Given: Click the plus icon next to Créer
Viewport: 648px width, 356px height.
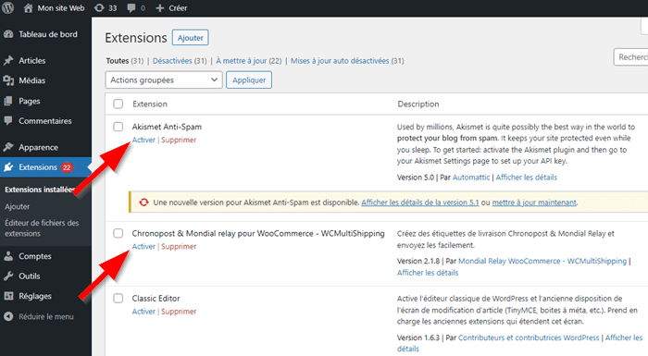Looking at the screenshot, I should pos(160,7).
